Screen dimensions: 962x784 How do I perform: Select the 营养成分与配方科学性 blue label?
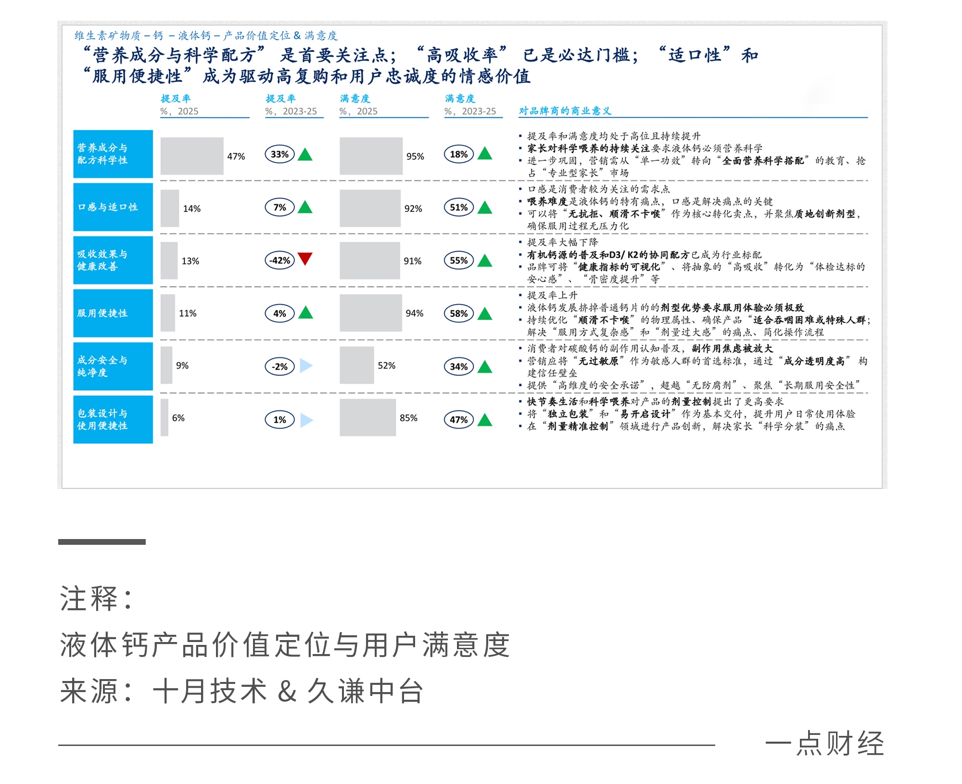[113, 154]
